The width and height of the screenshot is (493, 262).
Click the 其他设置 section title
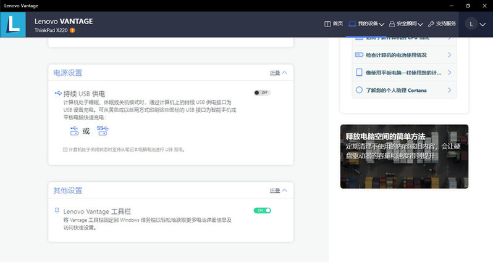(67, 190)
